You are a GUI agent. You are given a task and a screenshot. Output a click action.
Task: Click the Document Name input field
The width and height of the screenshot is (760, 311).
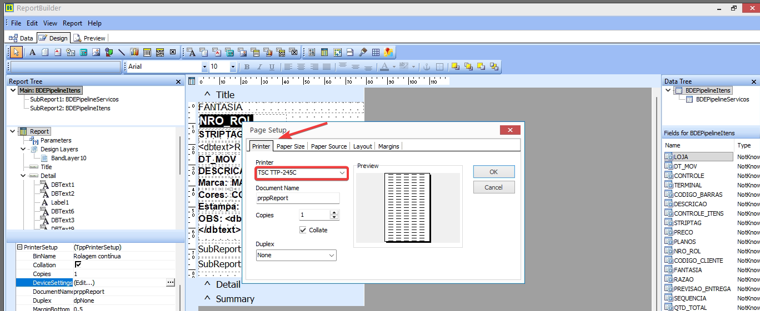(x=297, y=198)
